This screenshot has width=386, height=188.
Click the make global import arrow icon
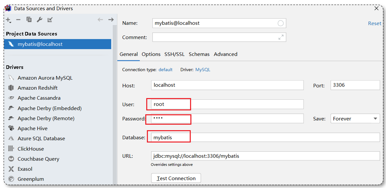[50, 20]
